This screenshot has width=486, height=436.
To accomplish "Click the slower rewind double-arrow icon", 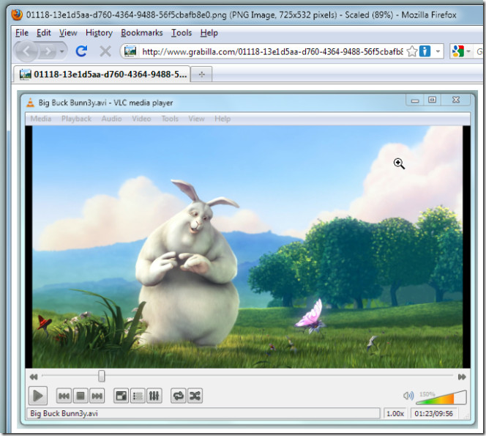I will coord(34,377).
